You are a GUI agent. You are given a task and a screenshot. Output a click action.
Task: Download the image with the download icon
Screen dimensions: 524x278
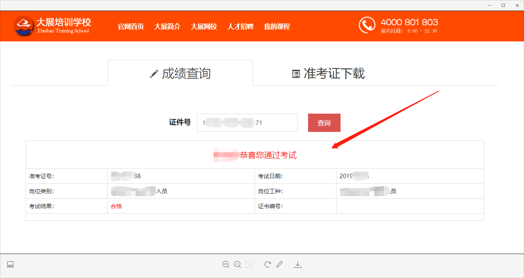pyautogui.click(x=298, y=265)
